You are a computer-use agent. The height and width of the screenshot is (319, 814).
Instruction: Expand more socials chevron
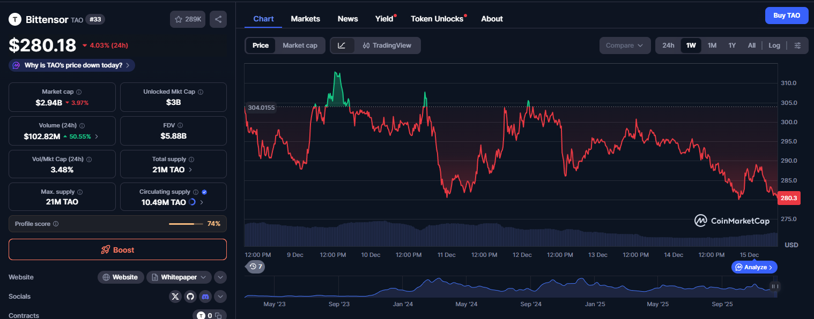click(220, 297)
